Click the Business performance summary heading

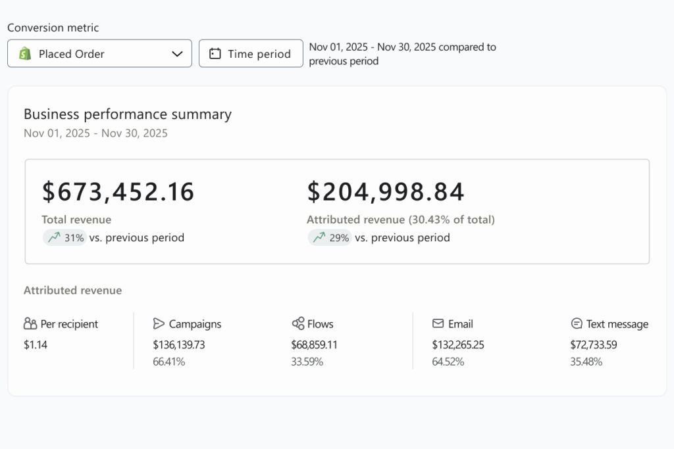coord(128,114)
